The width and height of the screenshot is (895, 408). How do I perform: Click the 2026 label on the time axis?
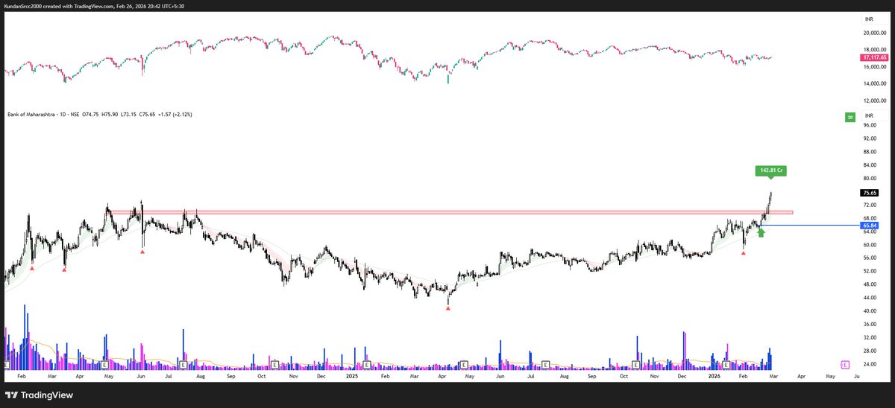[715, 377]
